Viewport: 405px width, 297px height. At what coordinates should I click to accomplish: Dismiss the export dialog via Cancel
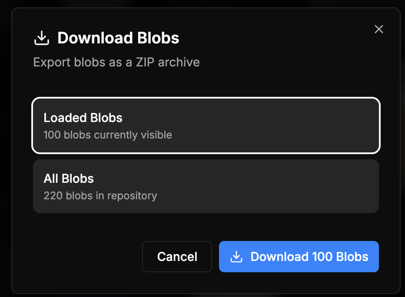[x=177, y=257]
